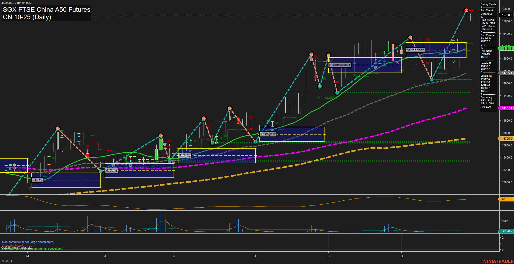This screenshot has width=514, height=264.
Task: Click the teal pivot dot at the October swing low
Action: [432, 80]
